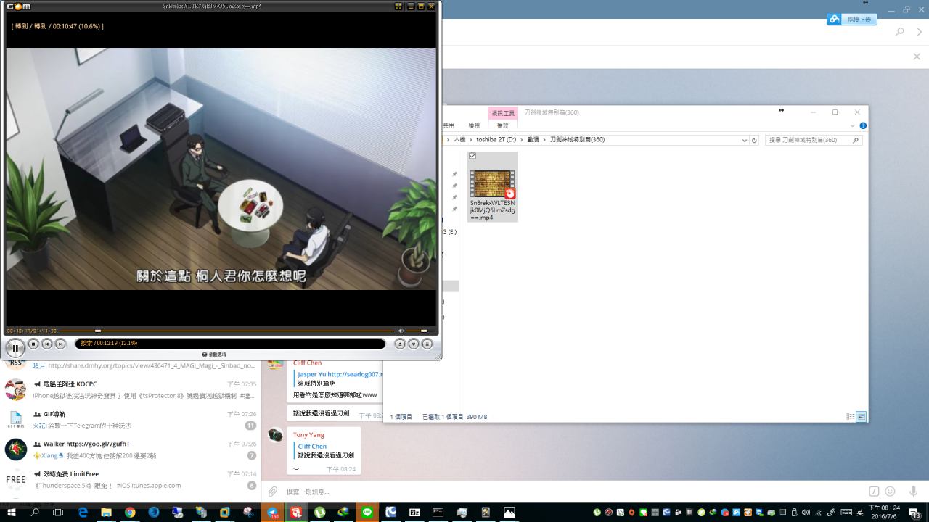
Task: Open the Walker chat conversation
Action: pos(131,449)
